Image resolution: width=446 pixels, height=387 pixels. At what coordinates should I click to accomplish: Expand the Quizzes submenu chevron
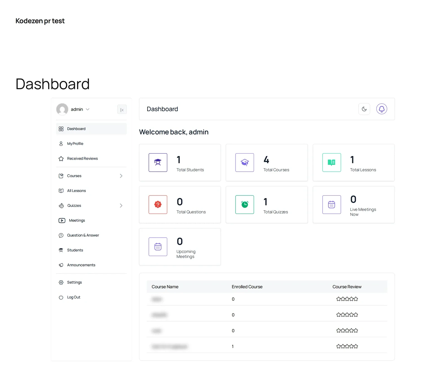click(x=121, y=206)
